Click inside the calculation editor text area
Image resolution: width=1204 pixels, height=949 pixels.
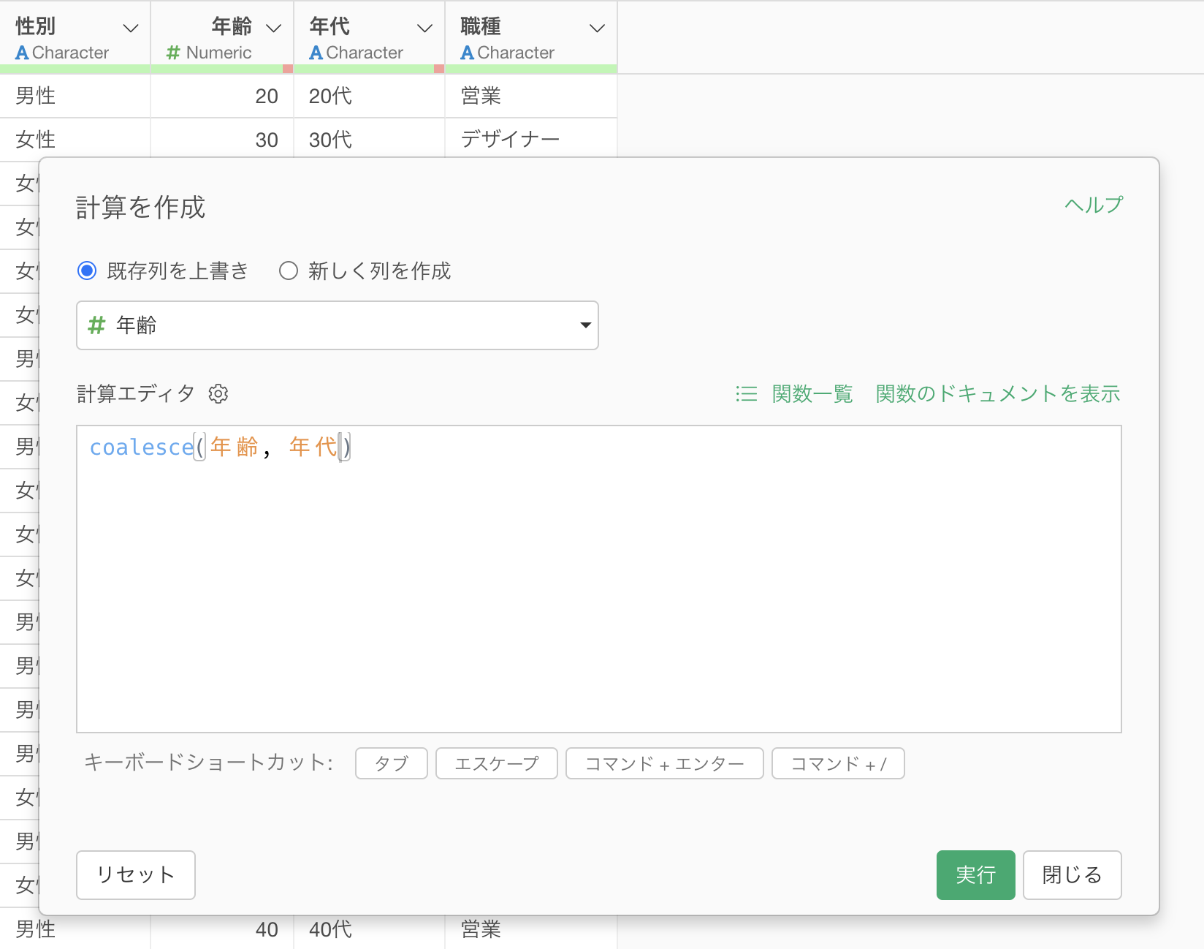pos(598,585)
